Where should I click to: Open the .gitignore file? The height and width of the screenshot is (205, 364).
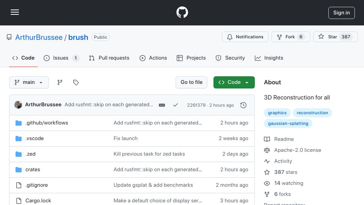click(x=37, y=185)
